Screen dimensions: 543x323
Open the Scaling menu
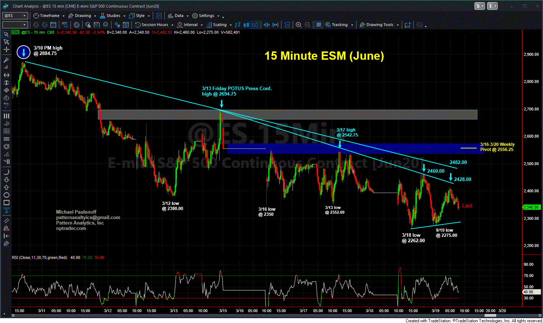pyautogui.click(x=219, y=25)
